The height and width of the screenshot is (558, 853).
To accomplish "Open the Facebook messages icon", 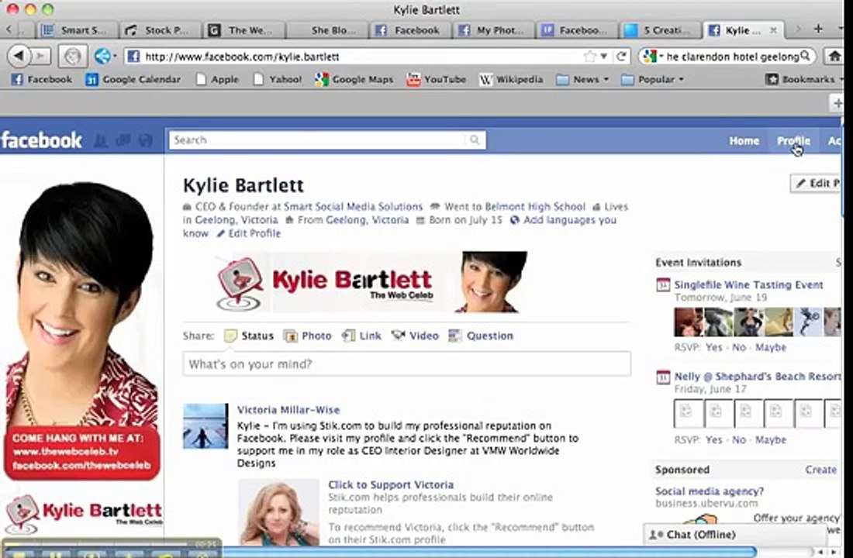I will 123,140.
